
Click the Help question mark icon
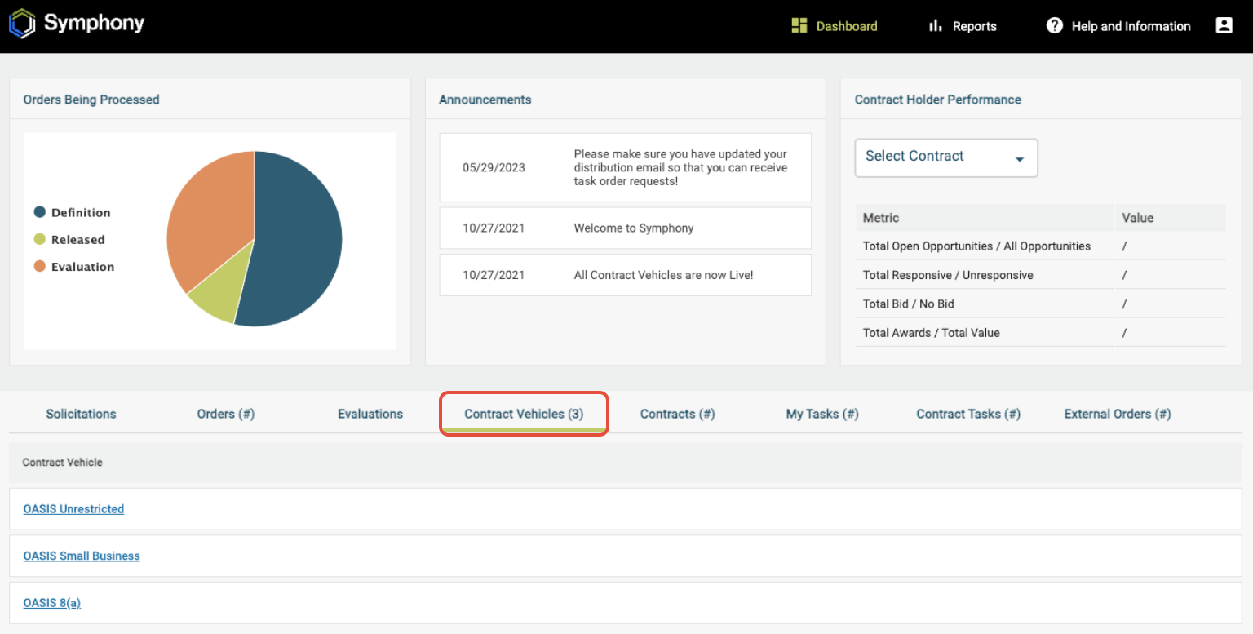point(1055,26)
